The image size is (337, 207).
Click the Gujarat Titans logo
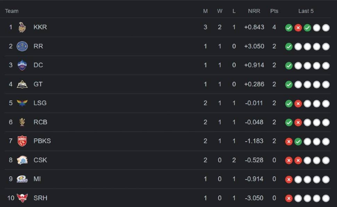22,84
